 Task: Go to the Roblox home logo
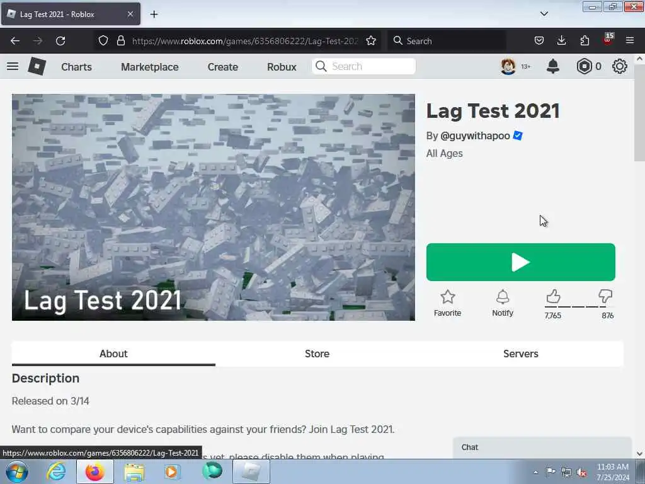(37, 66)
